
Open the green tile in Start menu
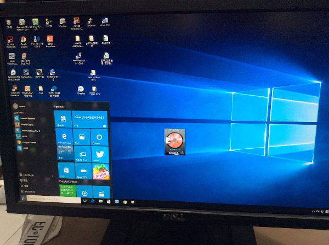pos(67,190)
